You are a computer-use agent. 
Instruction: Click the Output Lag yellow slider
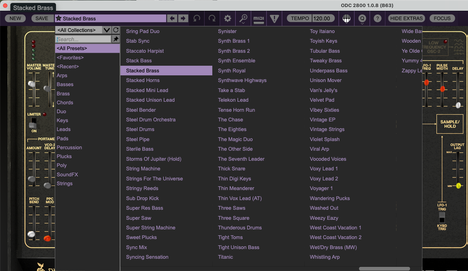[458, 186]
